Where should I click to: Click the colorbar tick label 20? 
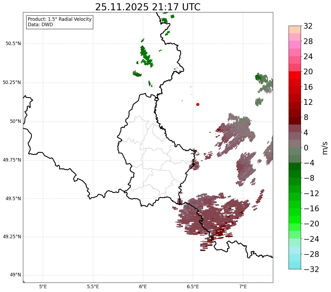pos(308,72)
